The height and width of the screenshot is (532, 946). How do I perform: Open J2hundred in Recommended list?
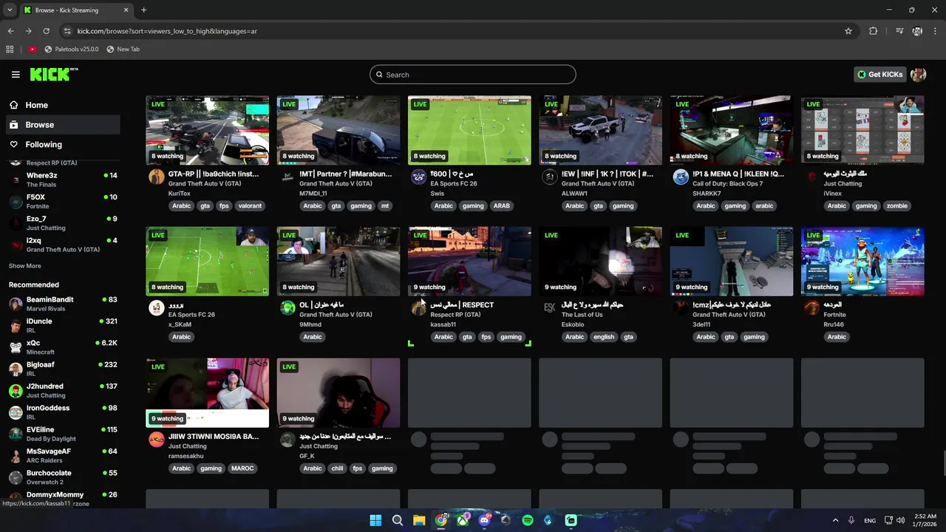(63, 390)
